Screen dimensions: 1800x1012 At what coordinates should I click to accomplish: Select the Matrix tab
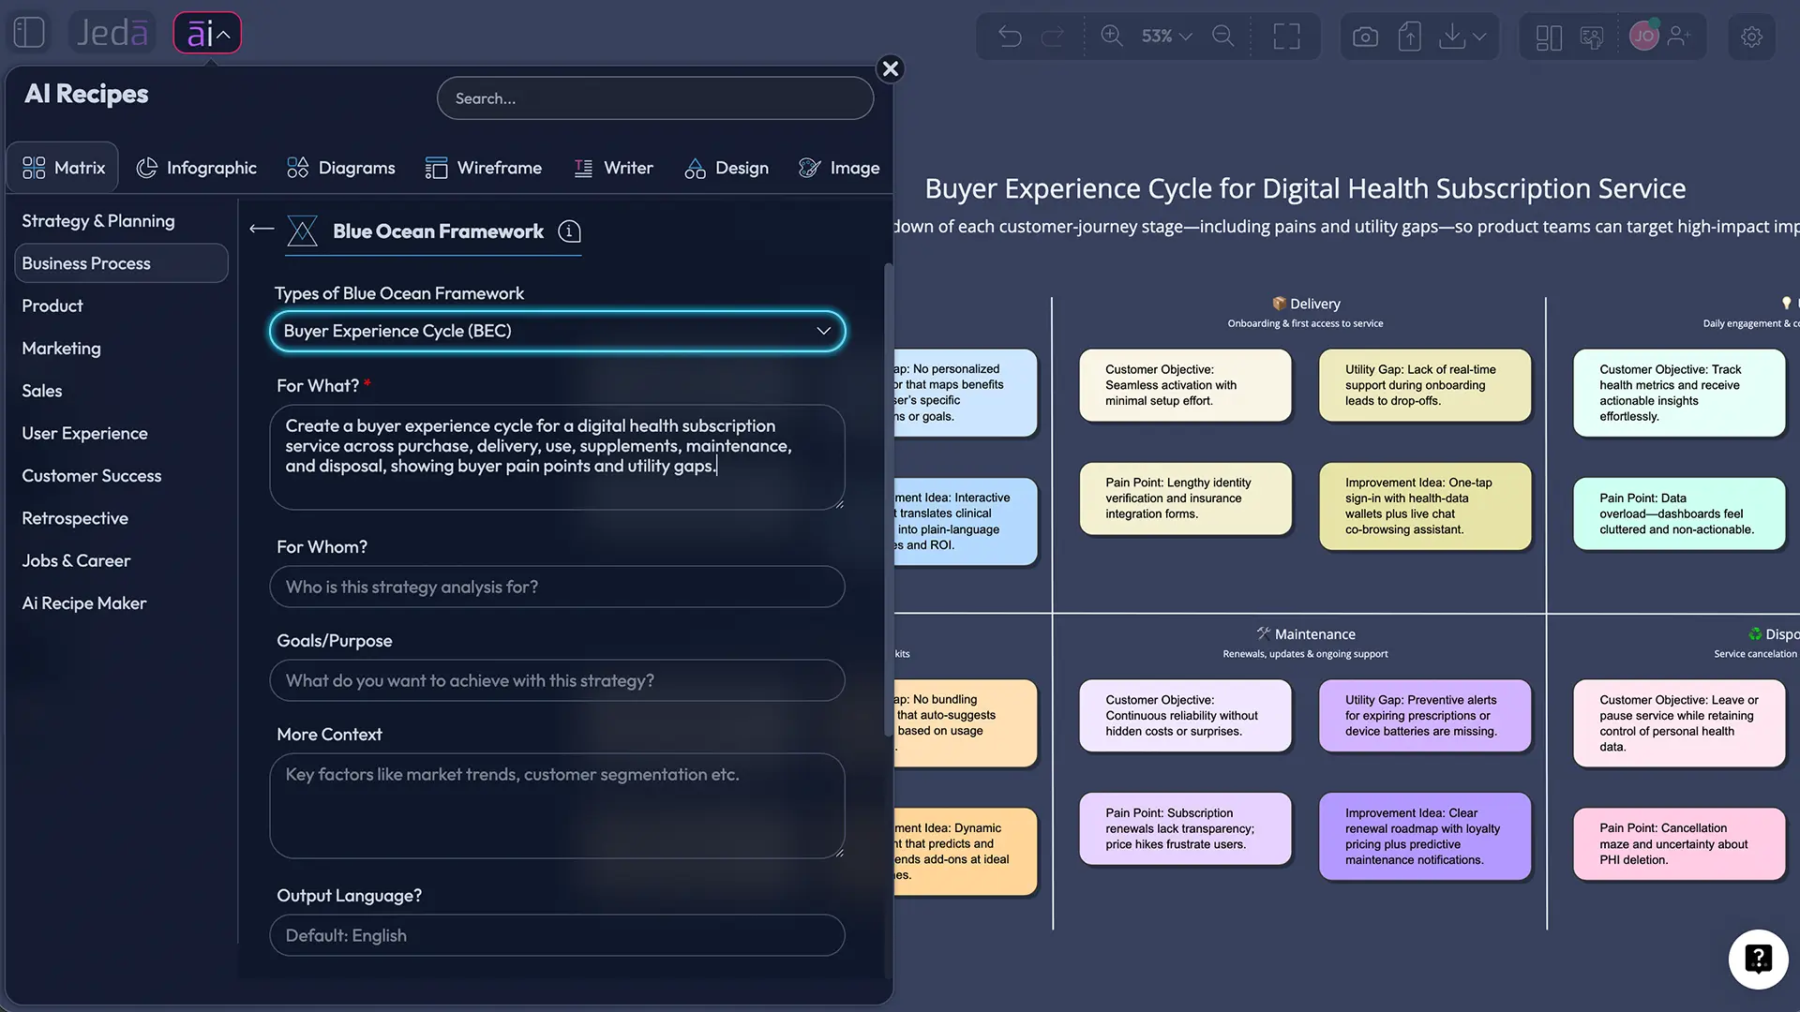[x=64, y=168]
